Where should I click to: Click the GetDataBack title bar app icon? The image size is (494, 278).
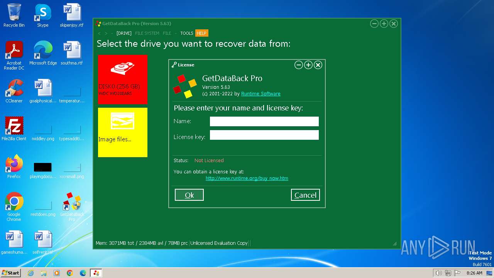pyautogui.click(x=98, y=24)
